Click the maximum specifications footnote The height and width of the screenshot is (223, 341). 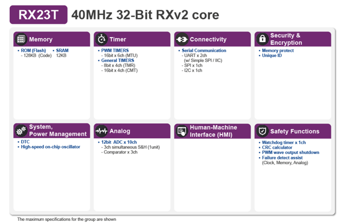tap(66, 219)
